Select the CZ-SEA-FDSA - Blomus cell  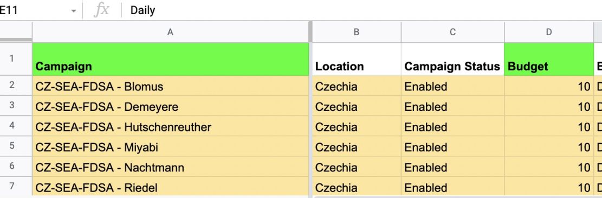(171, 86)
